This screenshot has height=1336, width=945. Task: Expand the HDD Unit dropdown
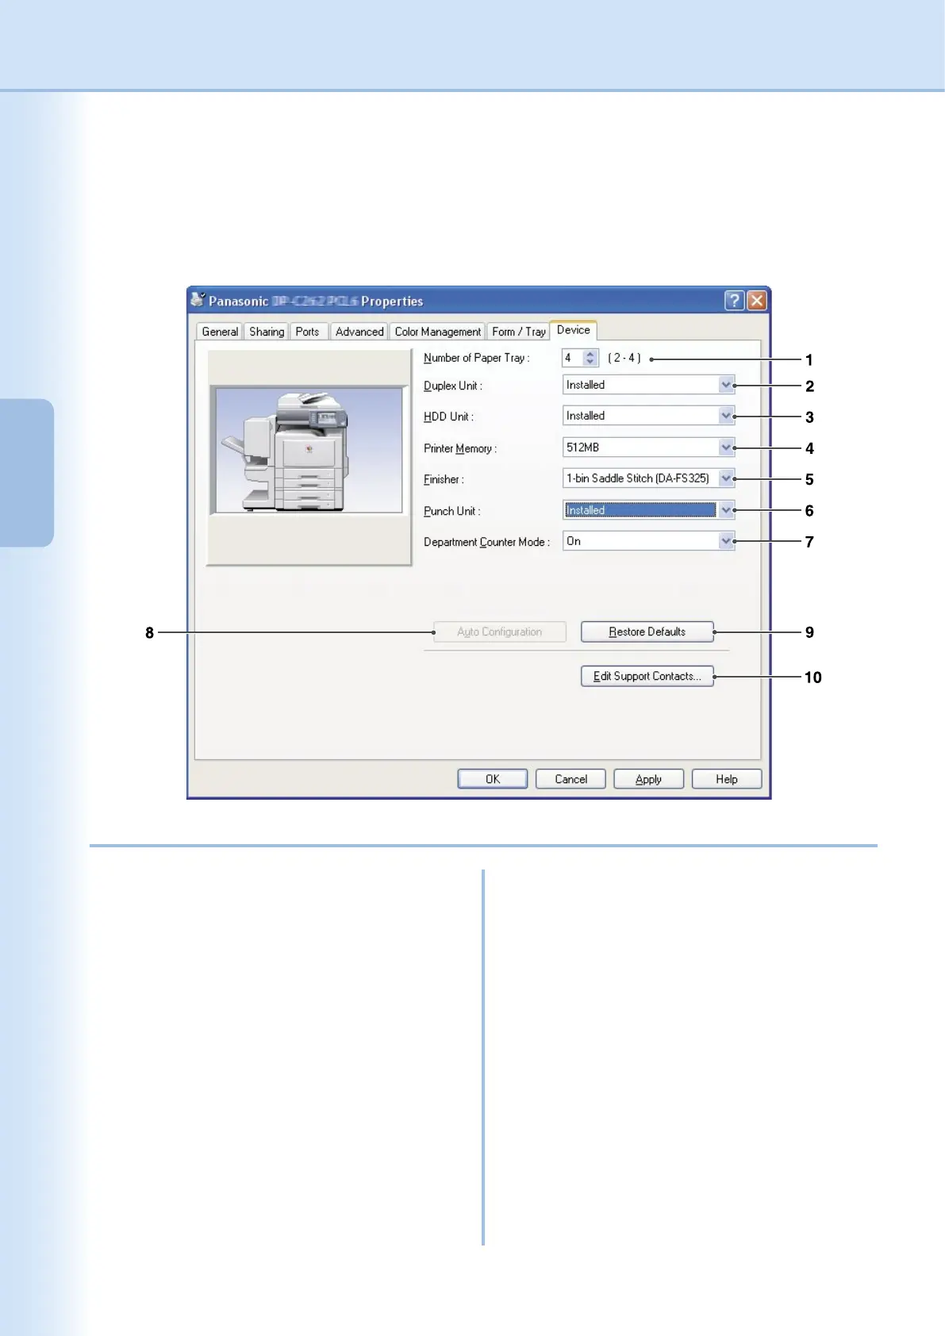tap(726, 416)
